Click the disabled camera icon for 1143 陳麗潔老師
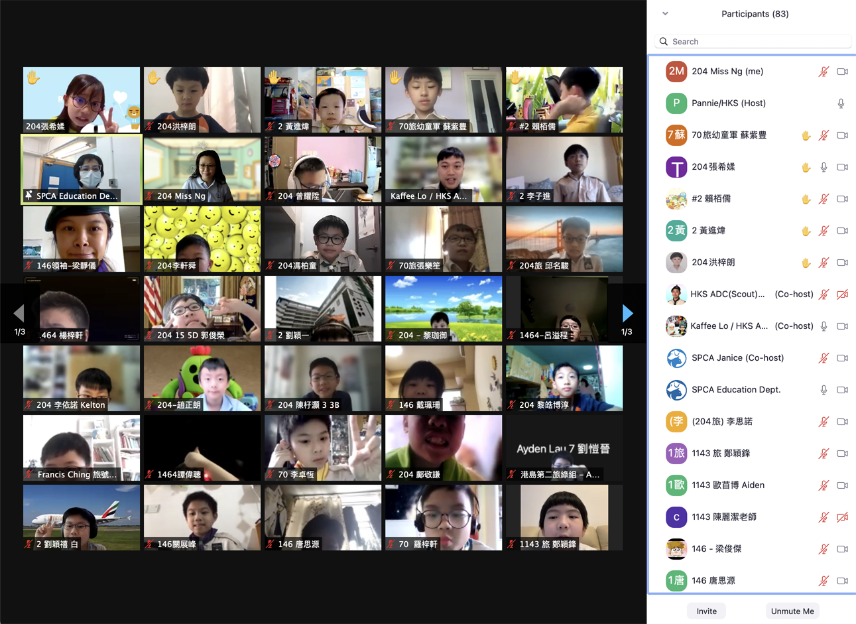Viewport: 856px width, 624px height. [x=842, y=517]
